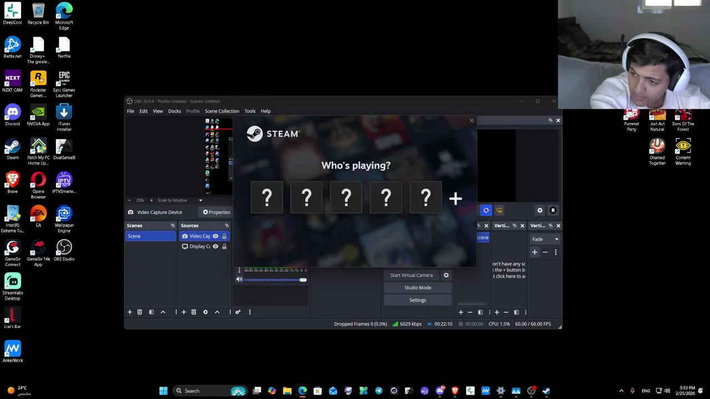Mute the audio mixer speaker icon
Image resolution: width=710 pixels, height=399 pixels.
pyautogui.click(x=239, y=279)
